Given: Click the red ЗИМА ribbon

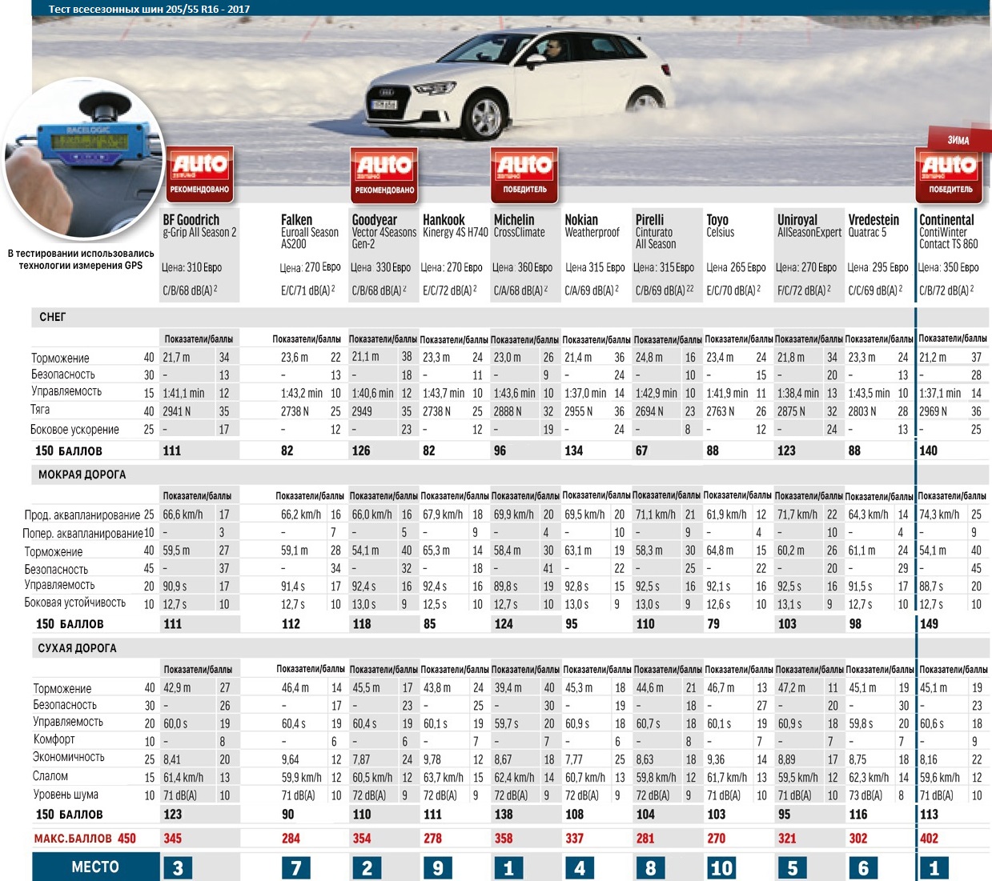Looking at the screenshot, I should [958, 139].
